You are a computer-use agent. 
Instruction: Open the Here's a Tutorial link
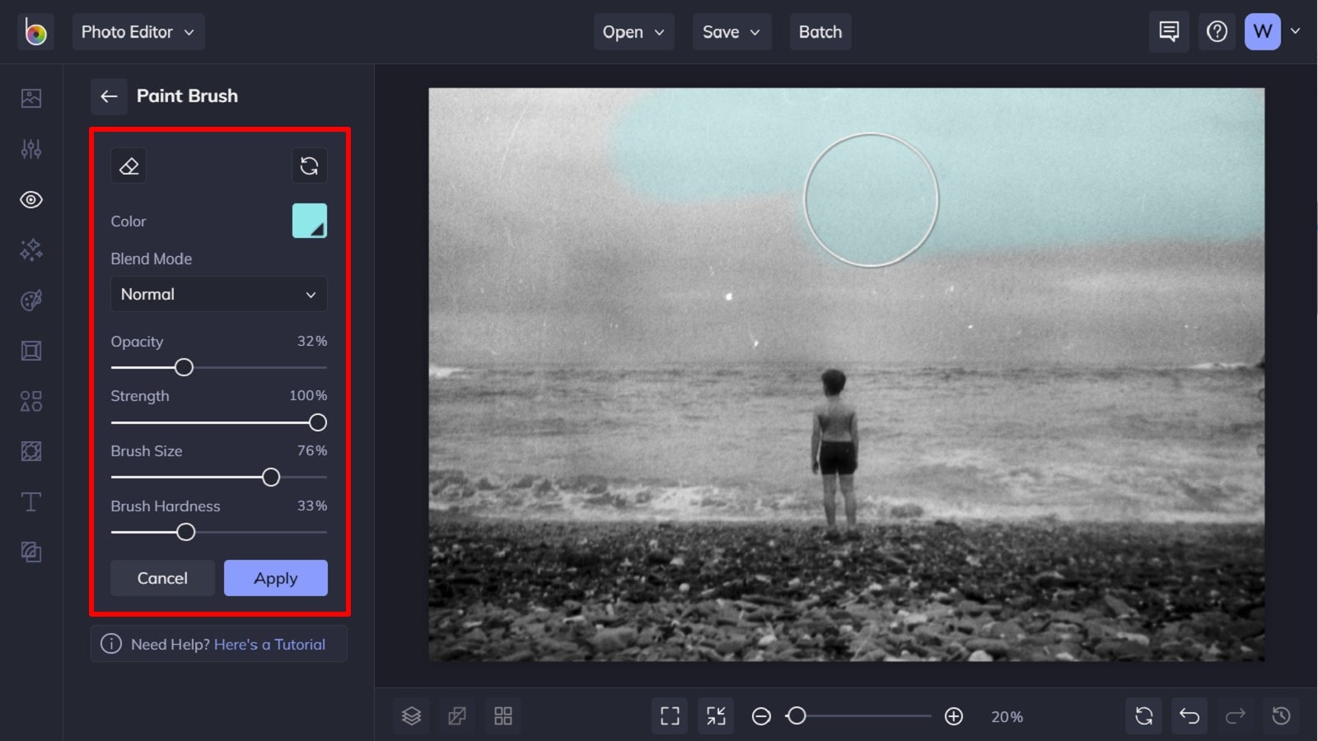point(269,644)
